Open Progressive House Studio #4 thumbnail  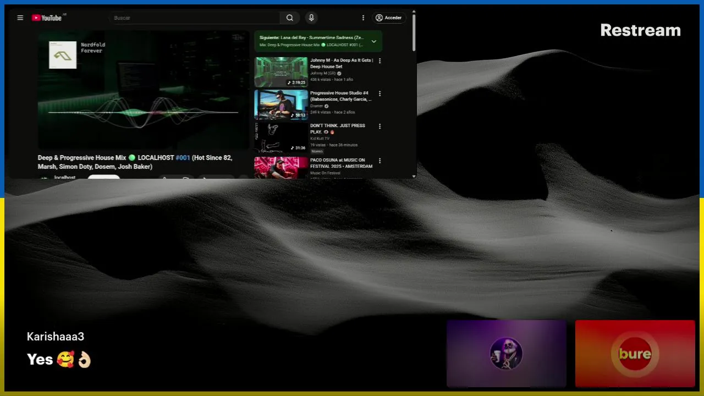pos(281,105)
